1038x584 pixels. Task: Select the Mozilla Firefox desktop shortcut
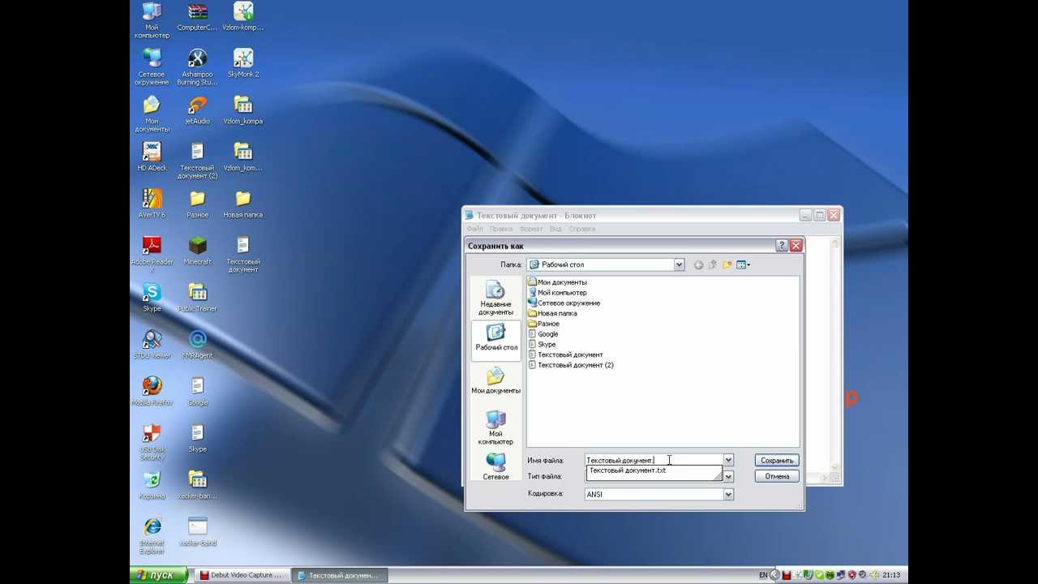click(152, 392)
